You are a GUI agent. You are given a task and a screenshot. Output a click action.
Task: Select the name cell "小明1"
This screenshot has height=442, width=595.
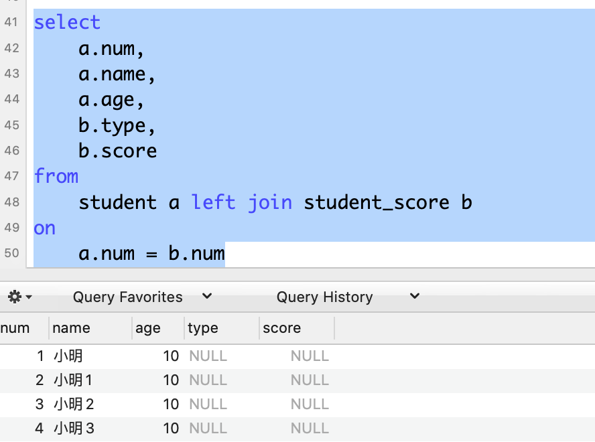[x=73, y=380]
